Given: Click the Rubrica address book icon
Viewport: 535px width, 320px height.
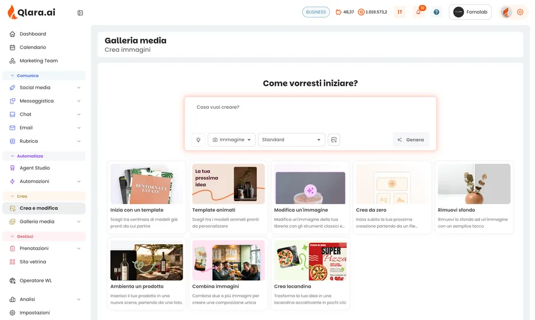Looking at the screenshot, I should pos(12,141).
